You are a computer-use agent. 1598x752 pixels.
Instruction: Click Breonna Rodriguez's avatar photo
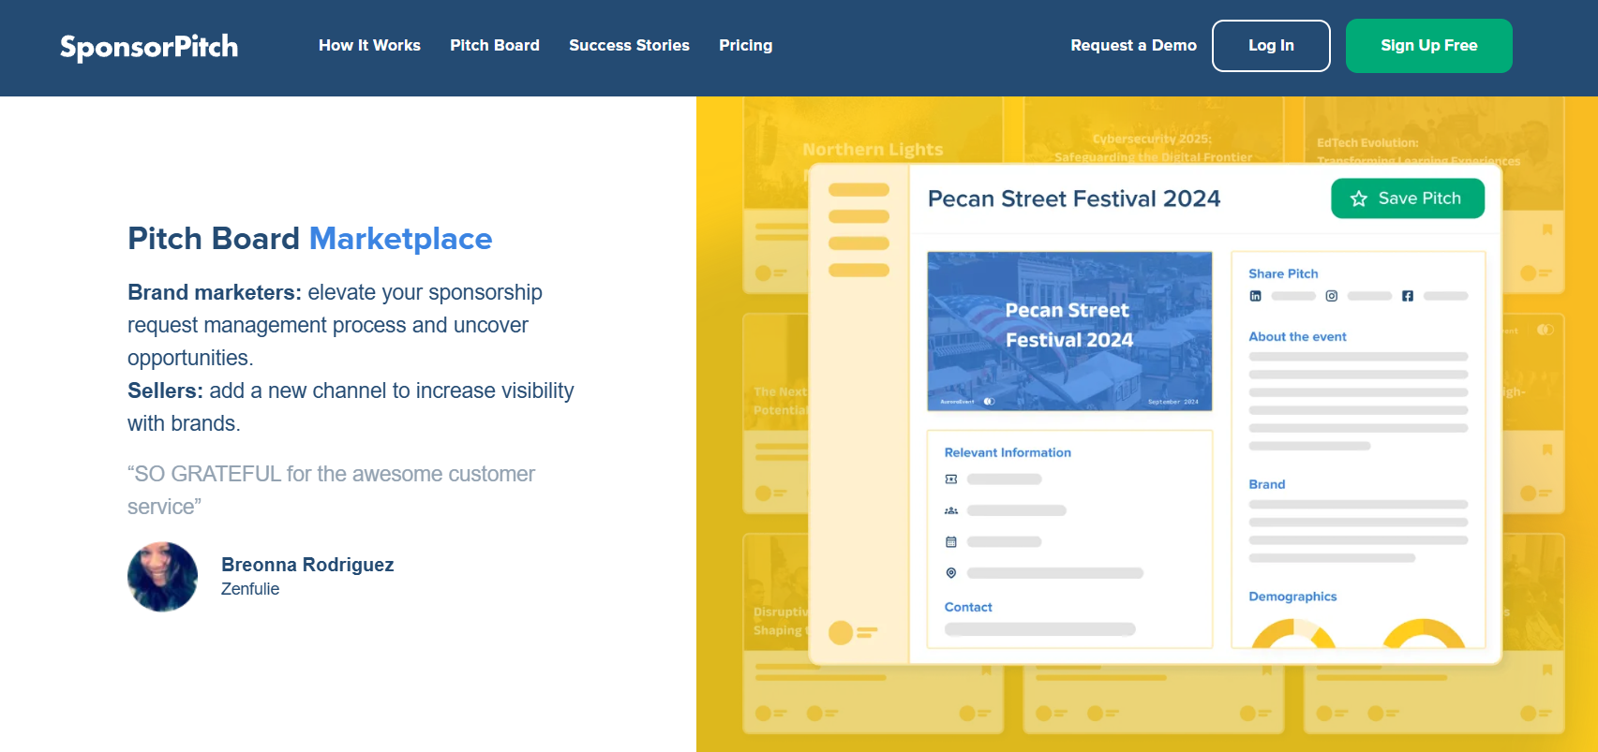(163, 577)
